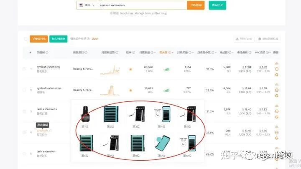Sort by the 点击集中度 column arrow

pos(216,53)
